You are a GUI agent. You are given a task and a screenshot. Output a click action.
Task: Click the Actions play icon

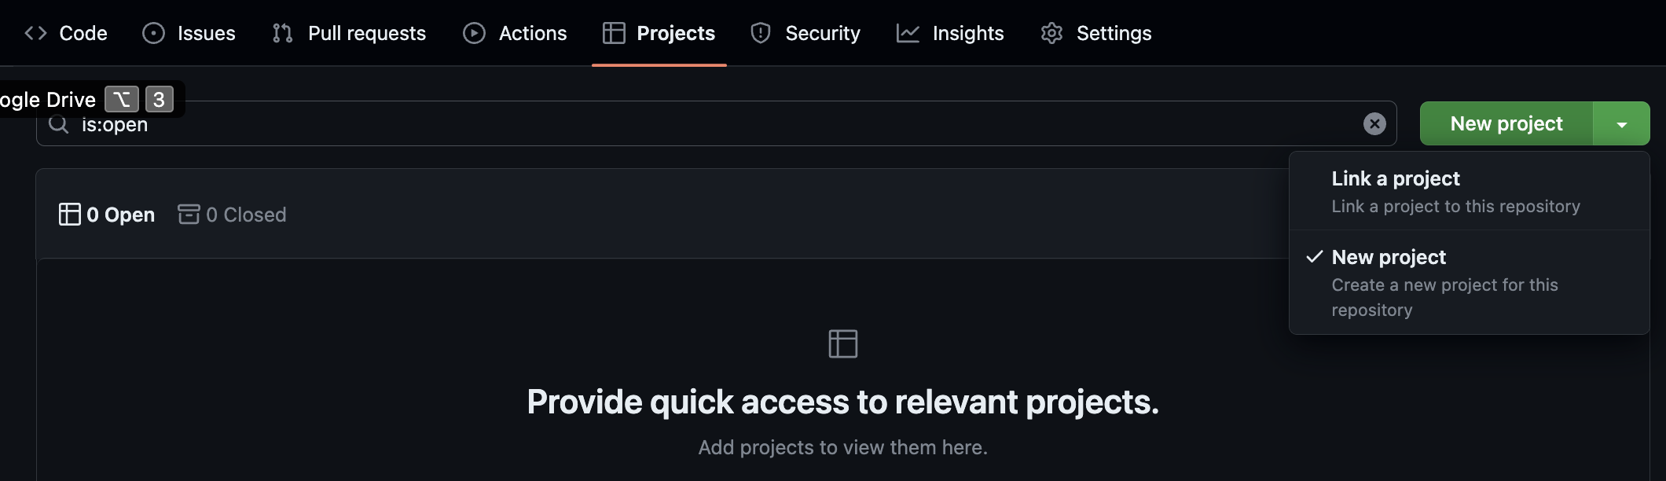click(x=473, y=33)
